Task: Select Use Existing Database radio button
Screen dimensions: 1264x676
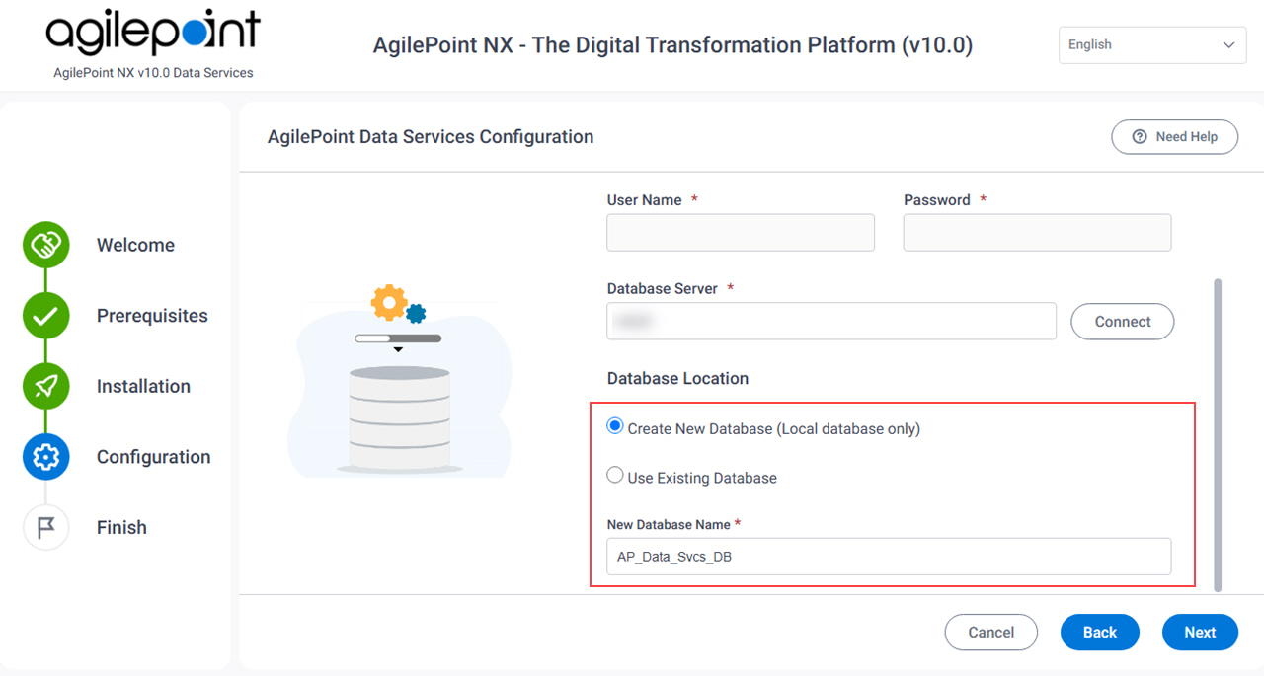Action: point(615,476)
